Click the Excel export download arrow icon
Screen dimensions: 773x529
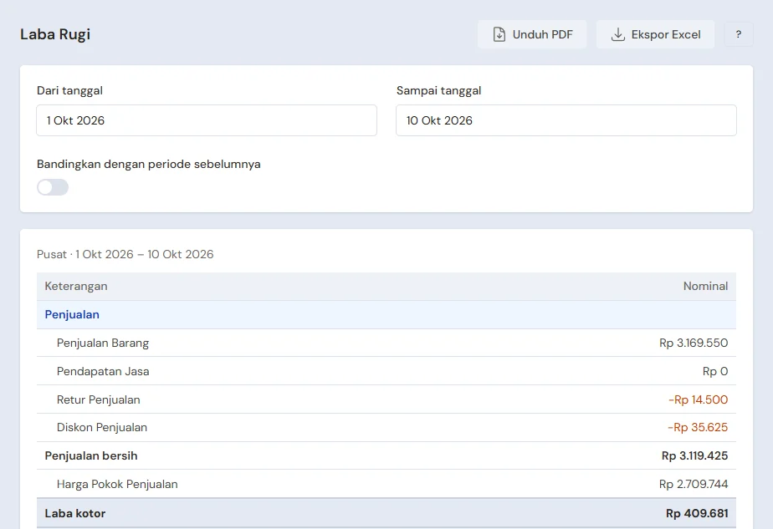click(x=617, y=34)
